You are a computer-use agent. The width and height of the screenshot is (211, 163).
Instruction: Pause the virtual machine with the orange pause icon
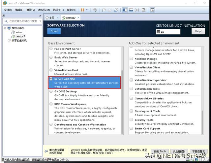coord(82,10)
